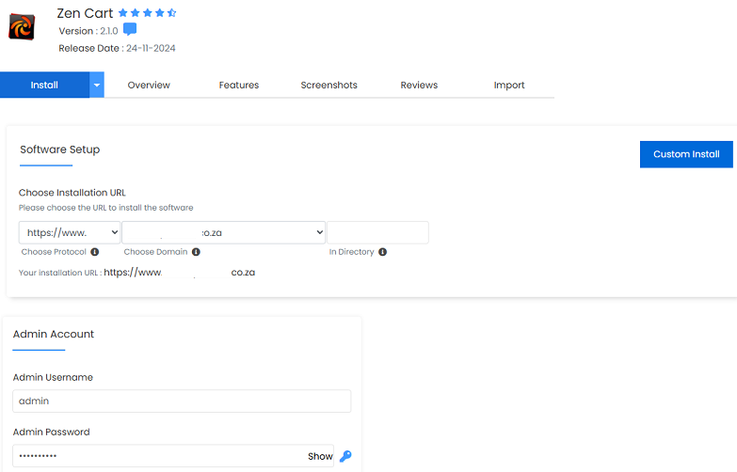Select the Import tab

point(509,85)
